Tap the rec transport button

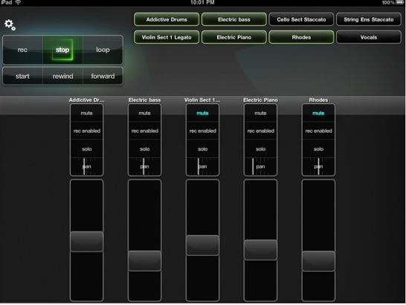click(22, 50)
